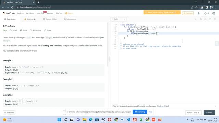
Task: Open WhatsApp from taskbar
Action: pos(141,120)
